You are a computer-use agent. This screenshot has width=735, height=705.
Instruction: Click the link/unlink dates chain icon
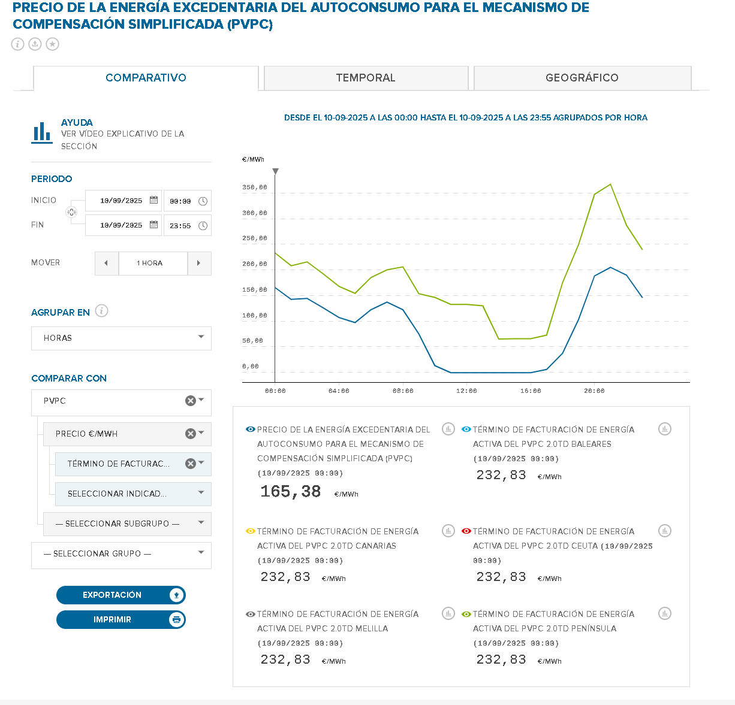pyautogui.click(x=71, y=212)
